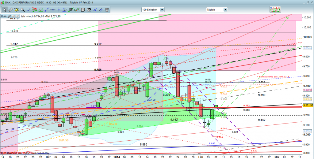The width and height of the screenshot is (314, 159).
Task: Click the right-side 9.399 level label
Action: 262,95
